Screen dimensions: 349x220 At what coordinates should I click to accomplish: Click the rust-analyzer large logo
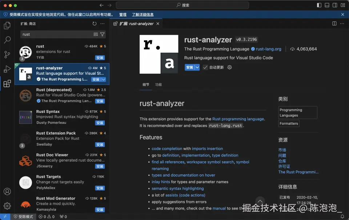point(159,54)
